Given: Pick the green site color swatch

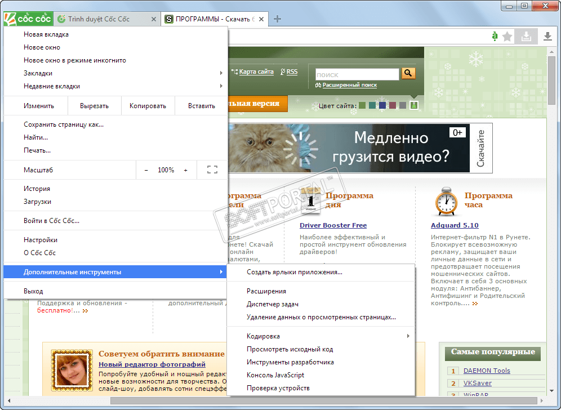Looking at the screenshot, I should point(362,105).
